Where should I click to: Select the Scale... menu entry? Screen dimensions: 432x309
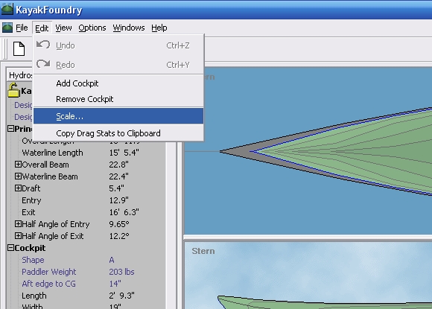tap(118, 116)
